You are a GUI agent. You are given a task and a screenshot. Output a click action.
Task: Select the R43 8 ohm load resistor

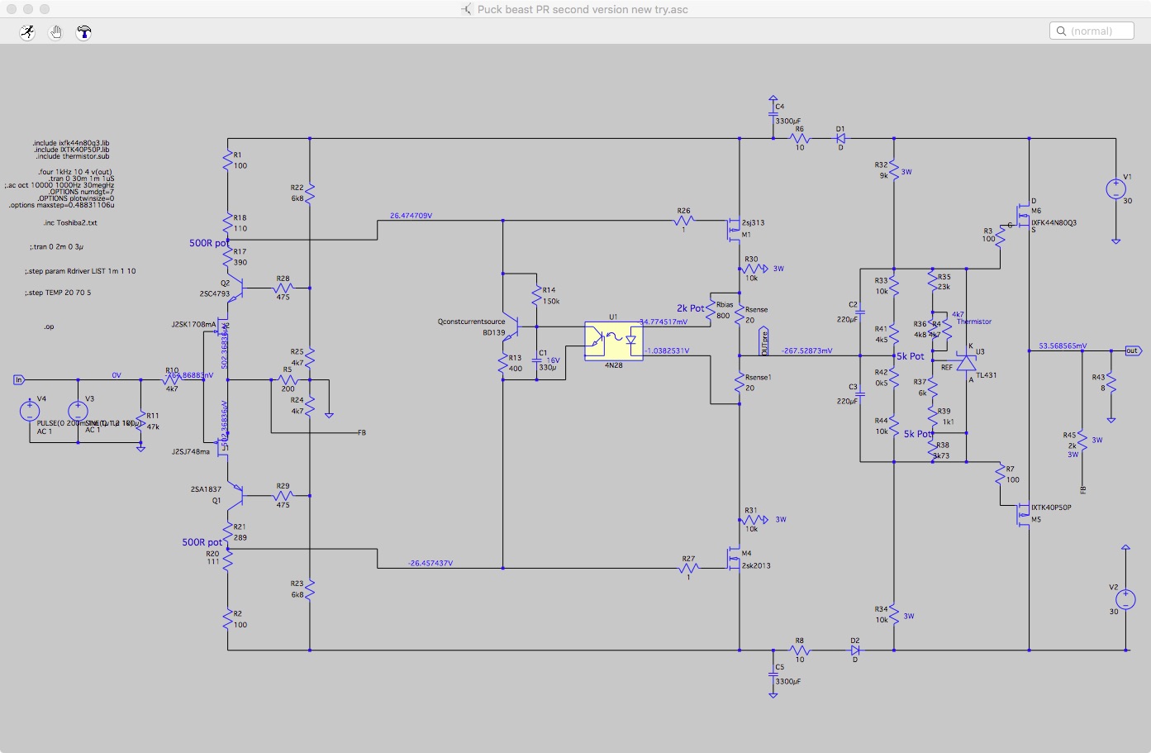1111,384
